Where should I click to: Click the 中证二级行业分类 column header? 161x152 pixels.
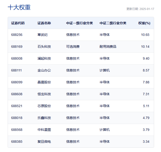[113, 23]
